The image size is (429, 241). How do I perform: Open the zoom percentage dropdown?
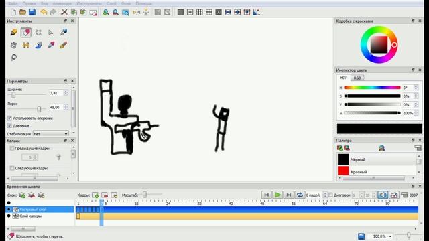(x=390, y=236)
